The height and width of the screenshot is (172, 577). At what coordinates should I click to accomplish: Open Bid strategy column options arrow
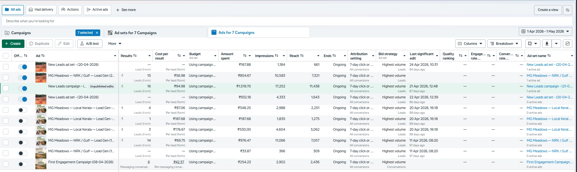(x=404, y=56)
